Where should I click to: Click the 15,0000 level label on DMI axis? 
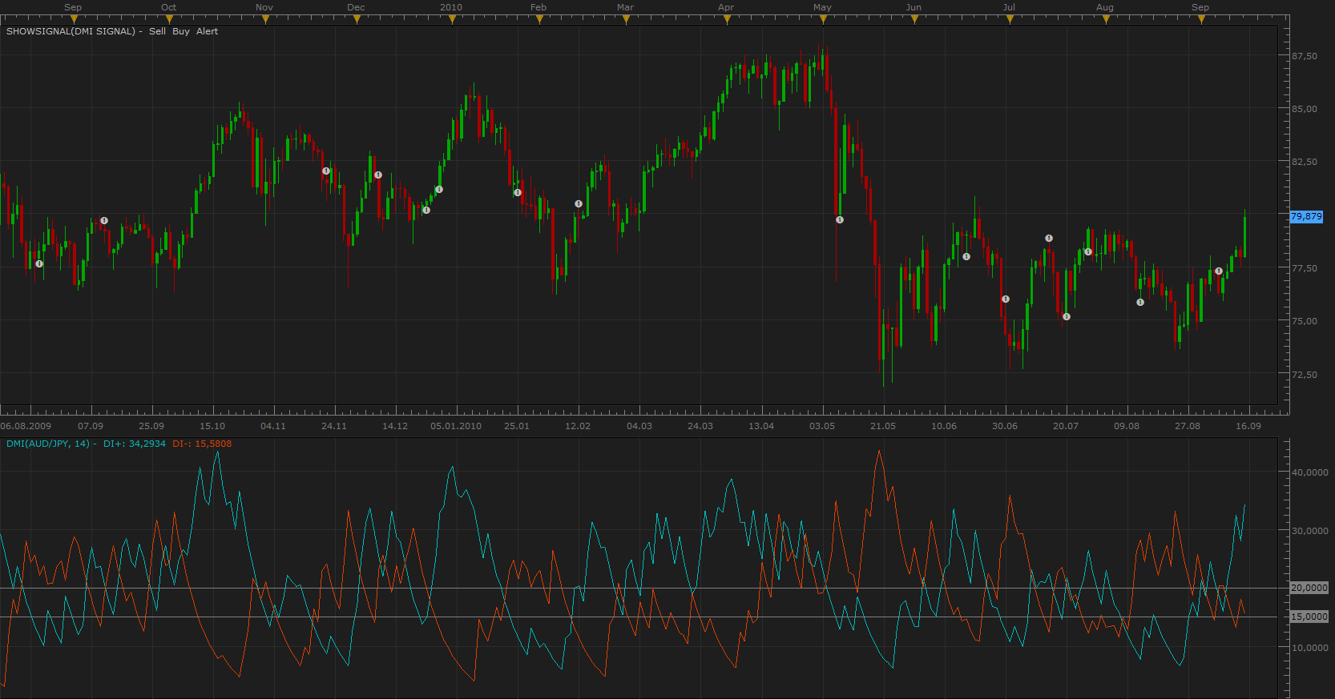coord(1309,617)
